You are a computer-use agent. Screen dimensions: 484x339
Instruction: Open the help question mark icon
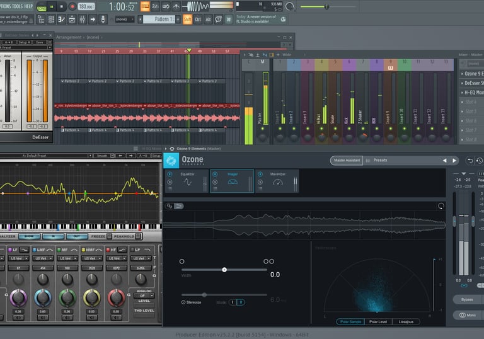point(219,20)
